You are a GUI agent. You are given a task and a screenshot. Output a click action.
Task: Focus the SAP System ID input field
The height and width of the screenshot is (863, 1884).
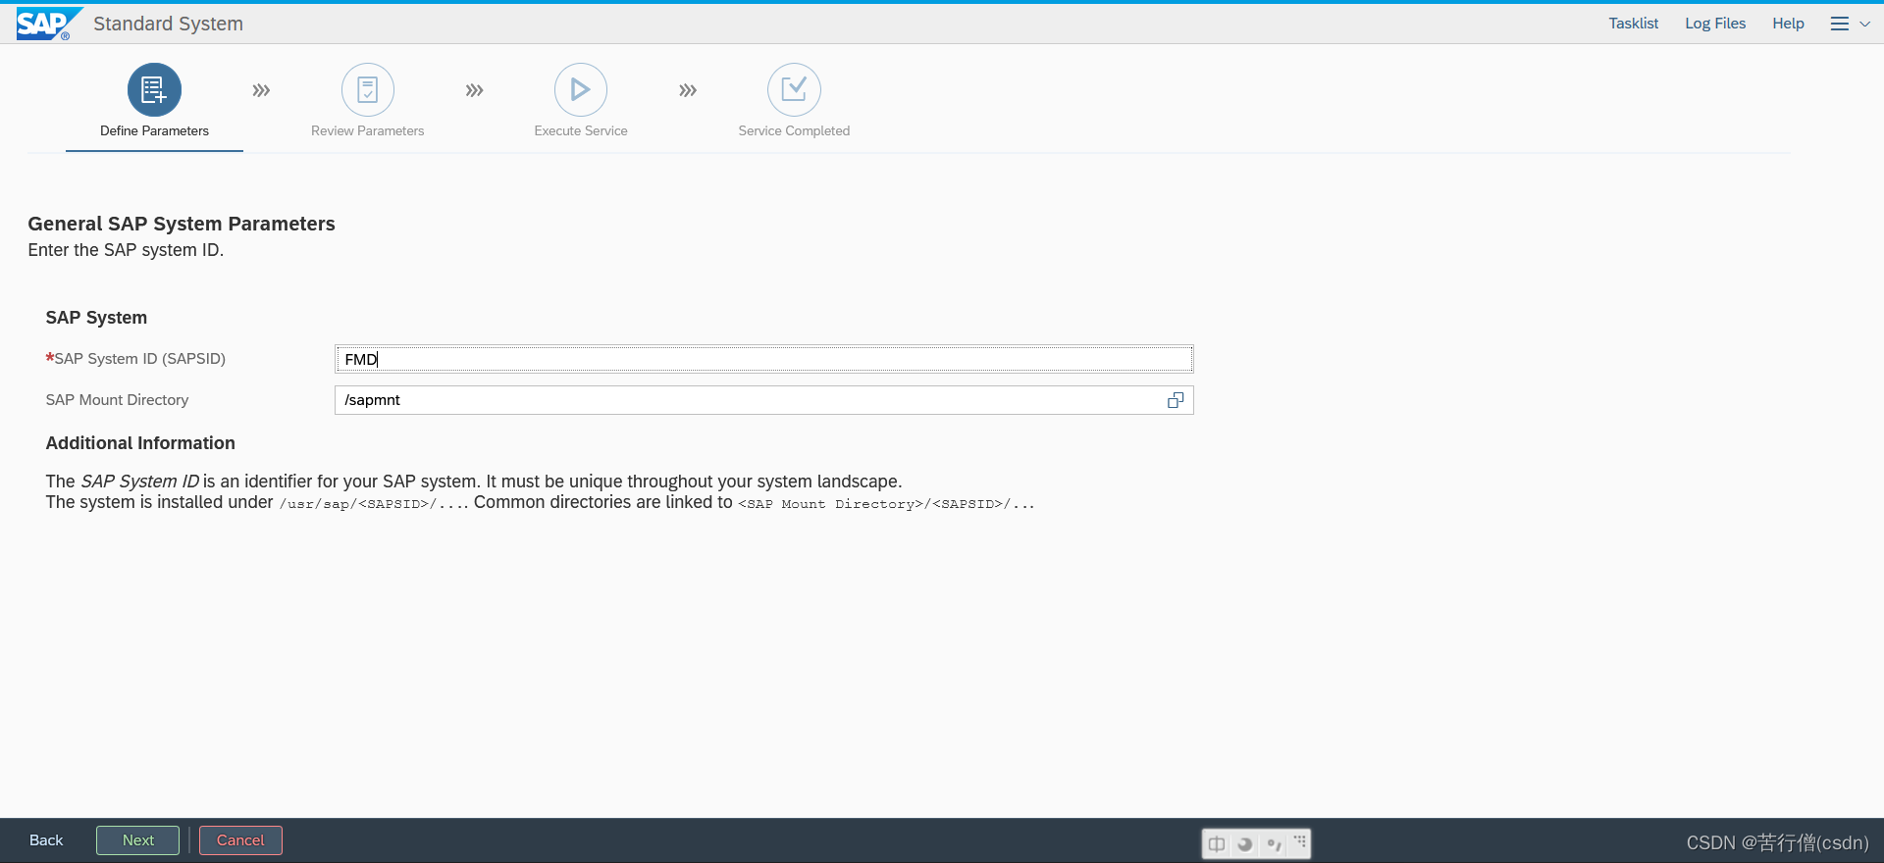coord(764,359)
